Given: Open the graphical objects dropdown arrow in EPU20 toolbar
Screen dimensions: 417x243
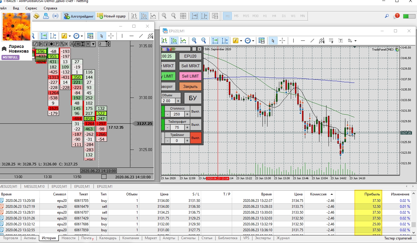Looking at the screenshot, I should point(355,41).
